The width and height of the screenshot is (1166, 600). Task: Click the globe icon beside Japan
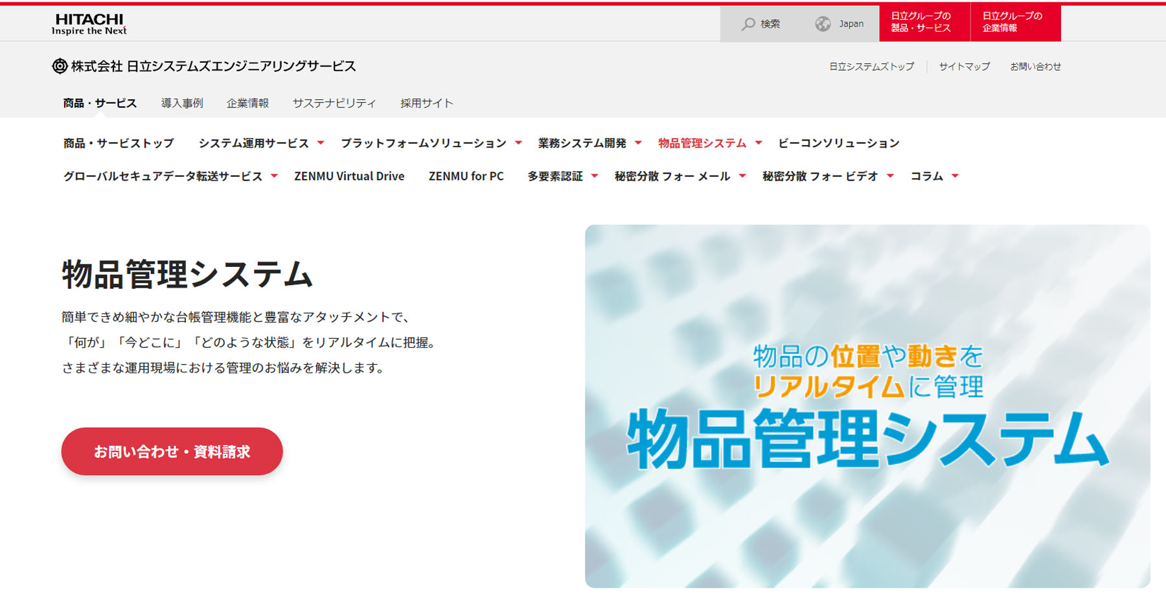point(823,24)
